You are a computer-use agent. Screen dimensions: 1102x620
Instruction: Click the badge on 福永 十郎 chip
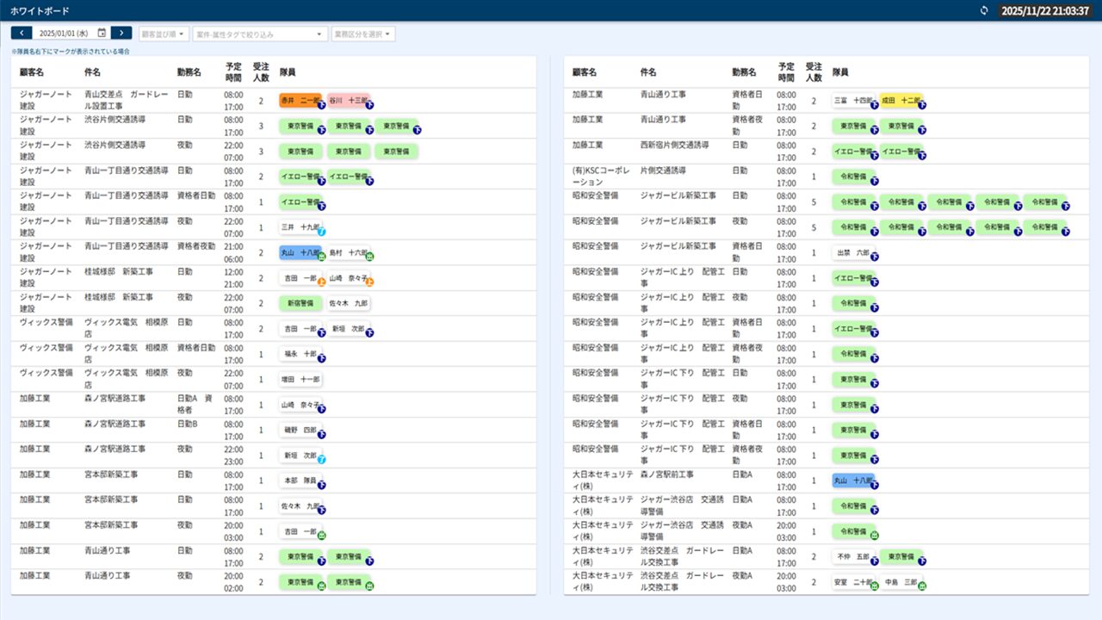321,359
